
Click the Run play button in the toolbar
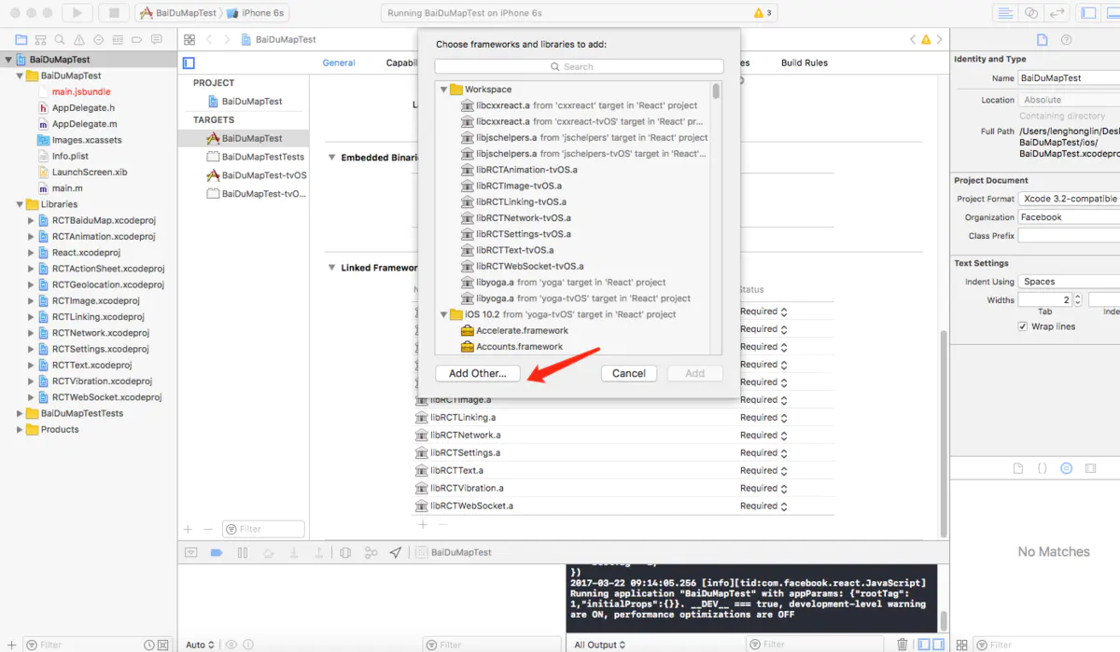point(77,13)
